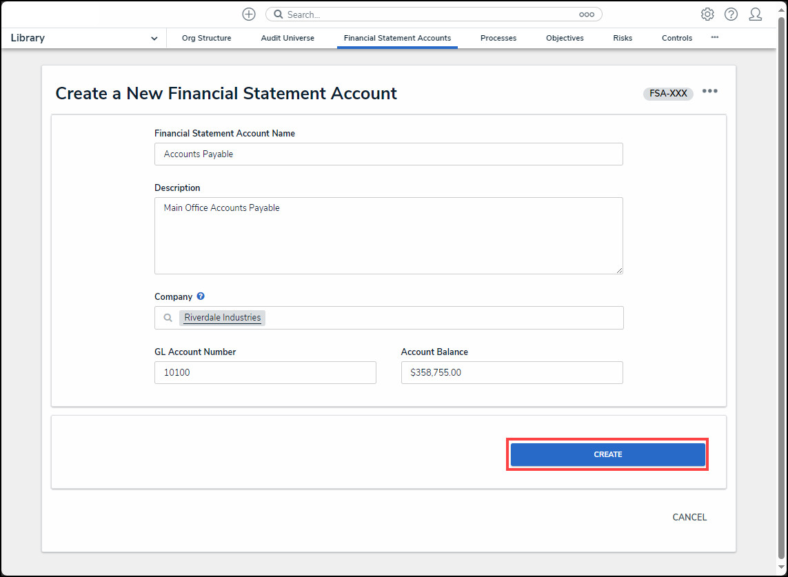Switch to the Org Structure tab
The image size is (788, 577).
(x=206, y=38)
